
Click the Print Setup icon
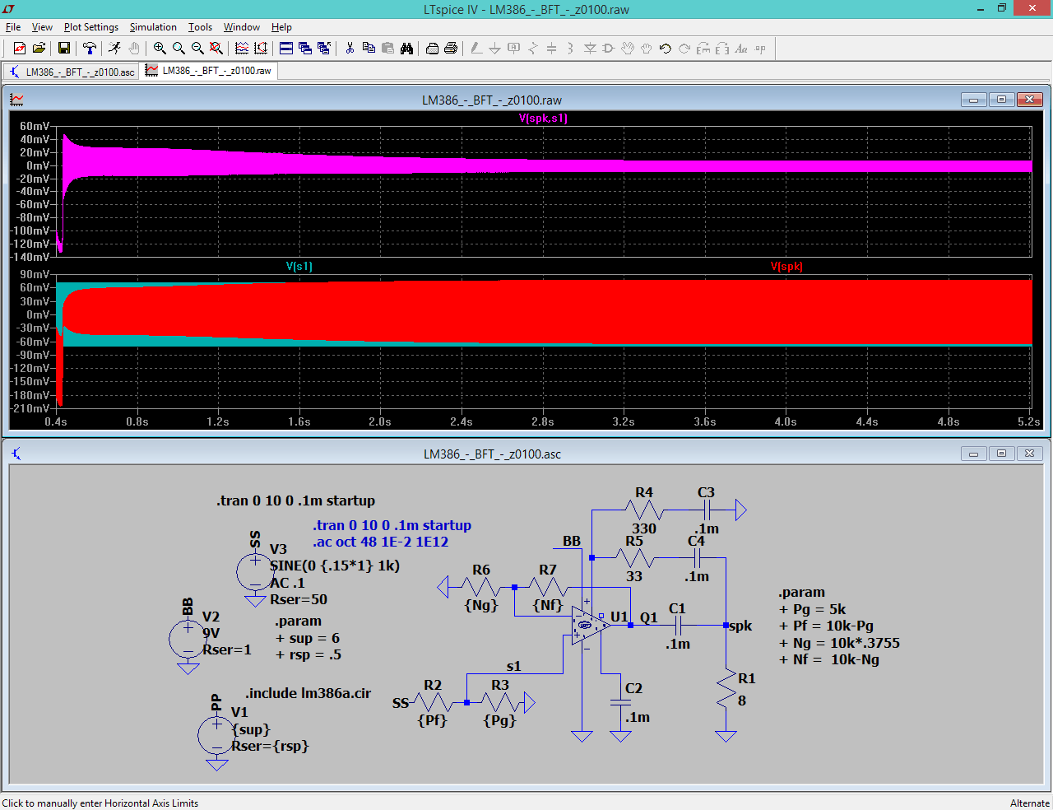(x=432, y=49)
